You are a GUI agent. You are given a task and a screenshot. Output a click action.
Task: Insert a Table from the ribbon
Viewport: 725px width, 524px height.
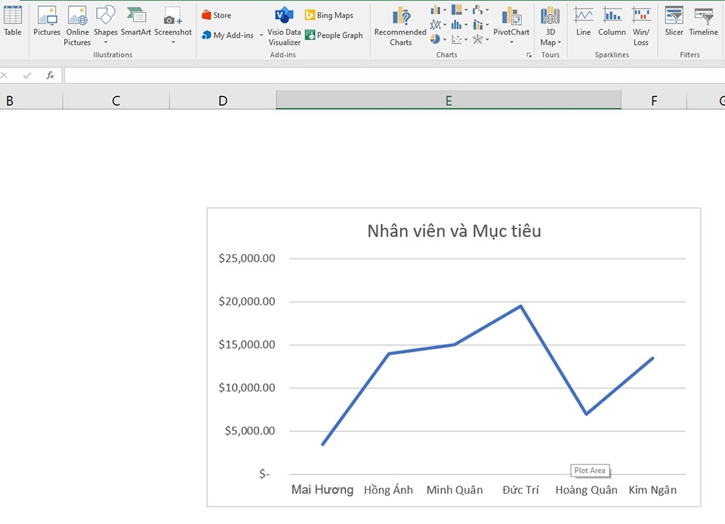13,21
